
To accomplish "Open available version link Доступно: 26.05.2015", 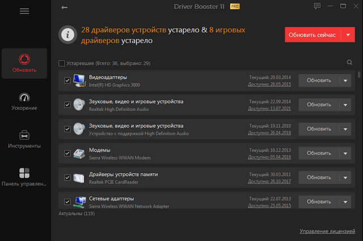I will click(269, 84).
